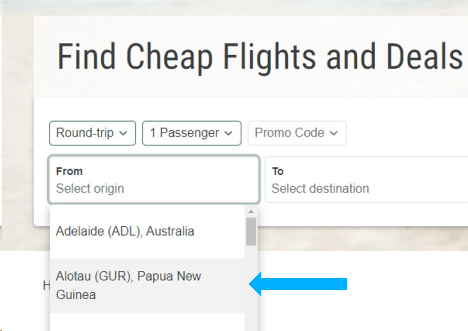The height and width of the screenshot is (331, 468).
Task: Choose Alotau (GUR), Papua New Guinea
Action: tap(147, 286)
